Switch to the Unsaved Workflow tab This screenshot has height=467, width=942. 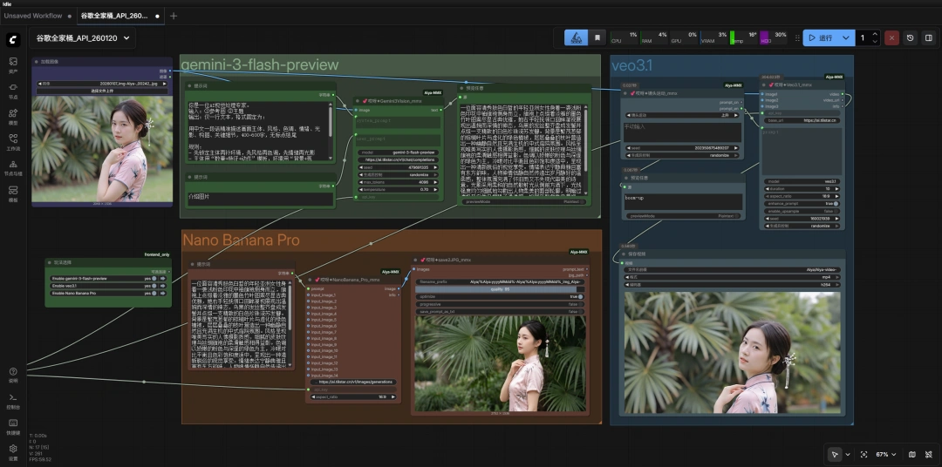[x=33, y=16]
